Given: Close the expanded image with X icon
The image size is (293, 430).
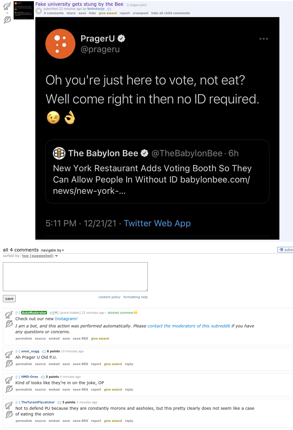Looking at the screenshot, I should tap(39, 11).
